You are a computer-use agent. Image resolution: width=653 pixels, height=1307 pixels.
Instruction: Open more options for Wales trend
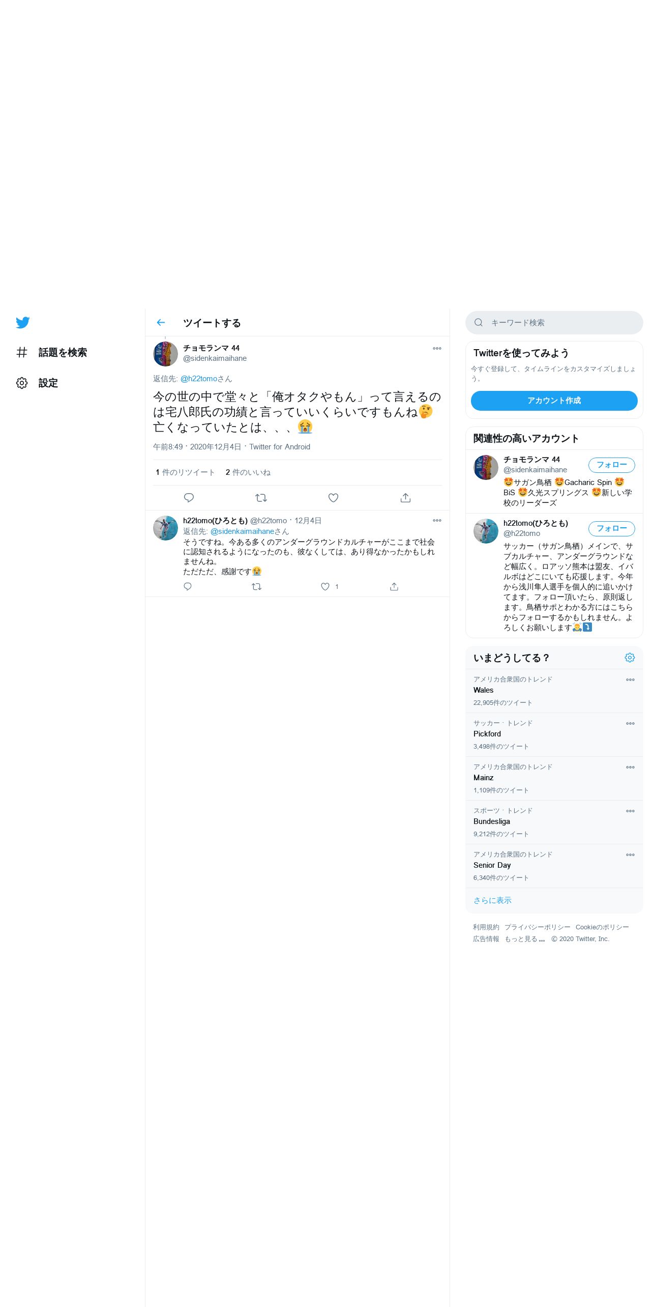point(630,680)
